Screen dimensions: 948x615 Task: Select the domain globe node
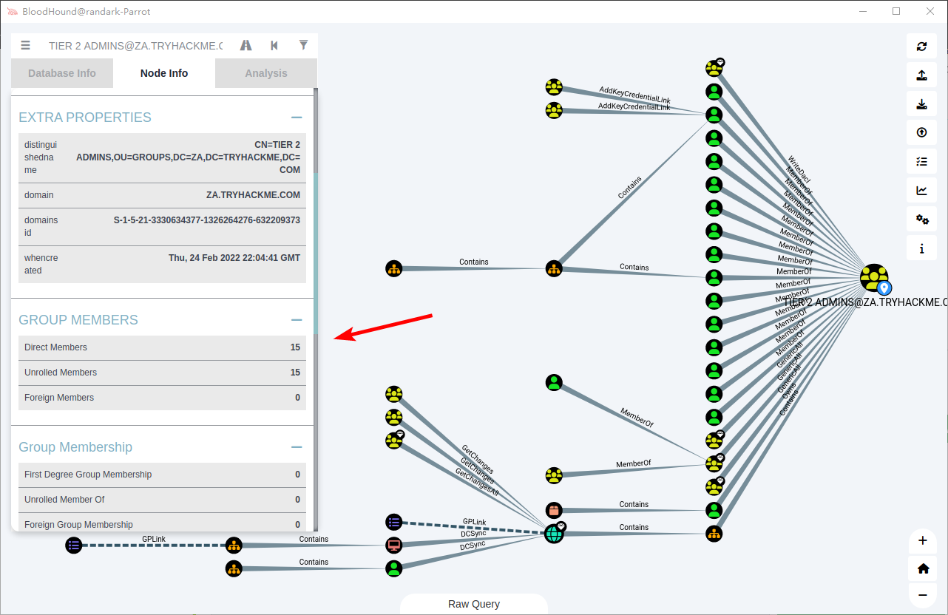point(554,533)
